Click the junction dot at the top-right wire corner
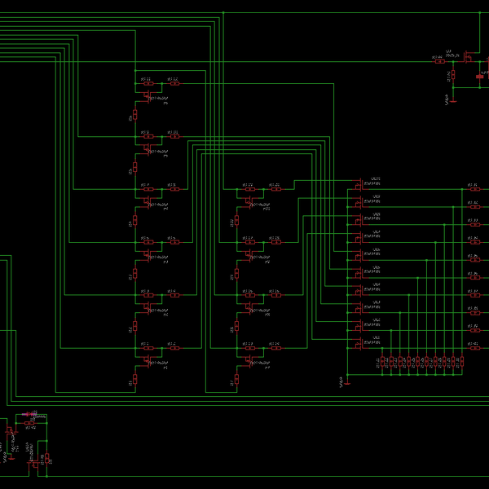Screen dimensions: 489x489 (x=480, y=12)
